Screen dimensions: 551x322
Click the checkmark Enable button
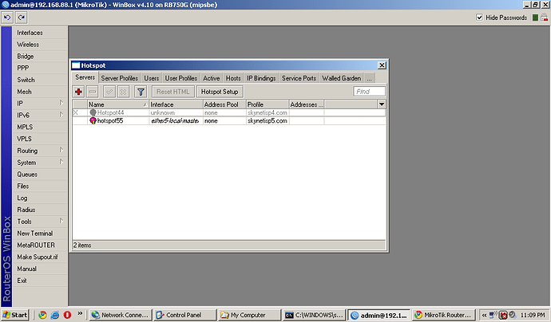click(109, 92)
